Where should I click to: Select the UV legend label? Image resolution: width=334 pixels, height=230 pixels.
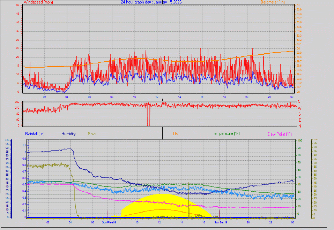point(176,134)
